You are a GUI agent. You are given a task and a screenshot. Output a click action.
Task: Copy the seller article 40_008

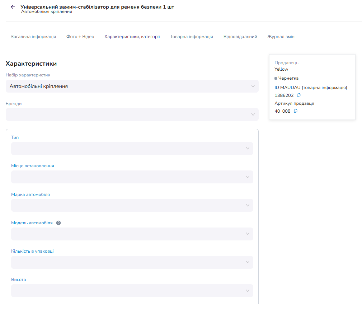(296, 111)
